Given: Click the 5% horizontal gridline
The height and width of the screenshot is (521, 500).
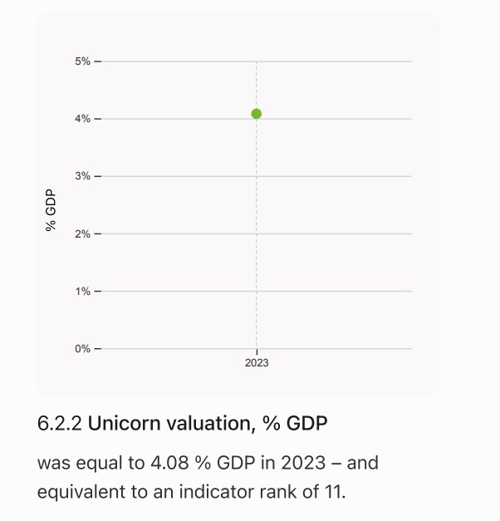Looking at the screenshot, I should [257, 61].
